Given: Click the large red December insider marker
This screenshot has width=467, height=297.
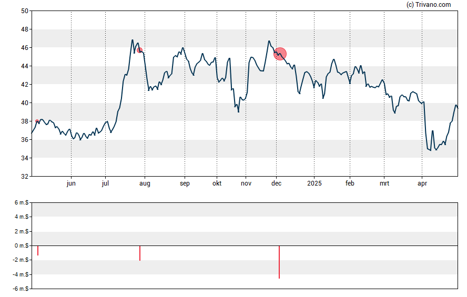Looking at the screenshot, I should (280, 54).
